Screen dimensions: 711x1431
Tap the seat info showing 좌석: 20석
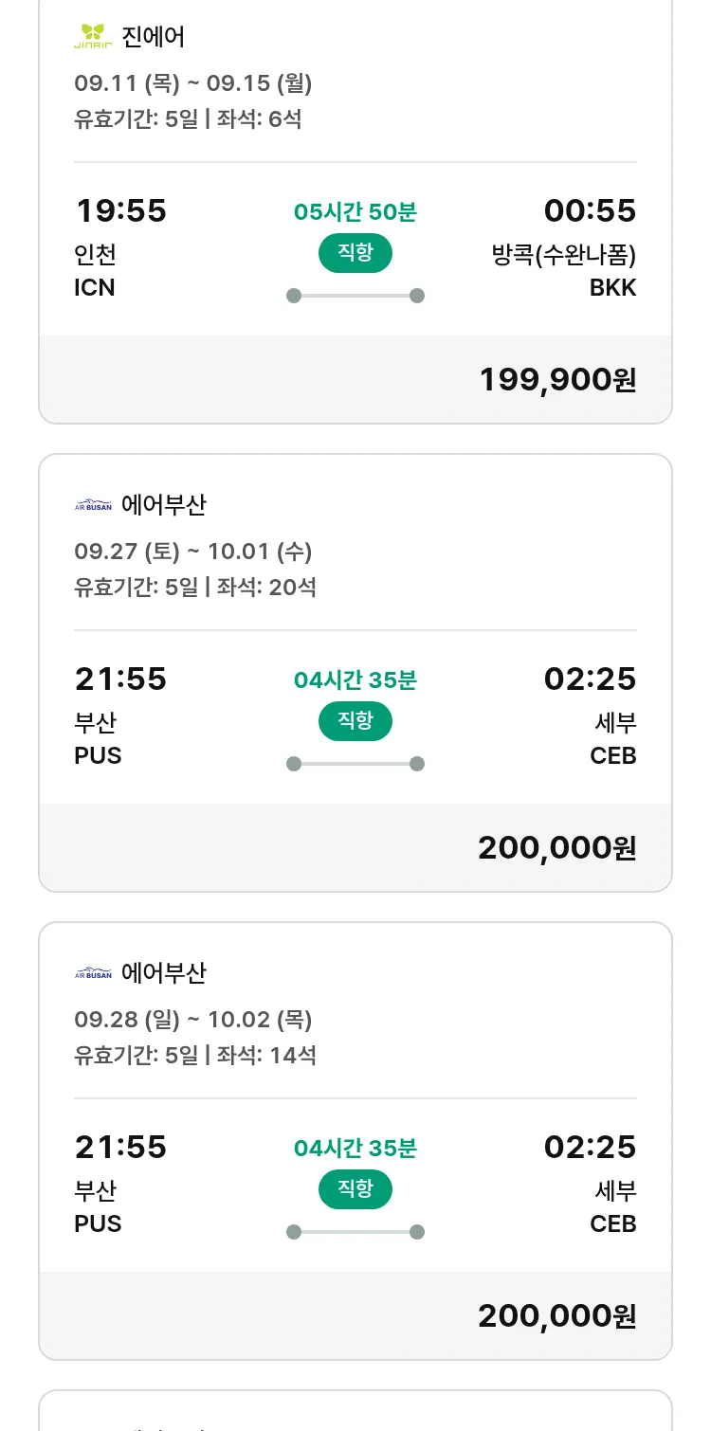pyautogui.click(x=266, y=588)
